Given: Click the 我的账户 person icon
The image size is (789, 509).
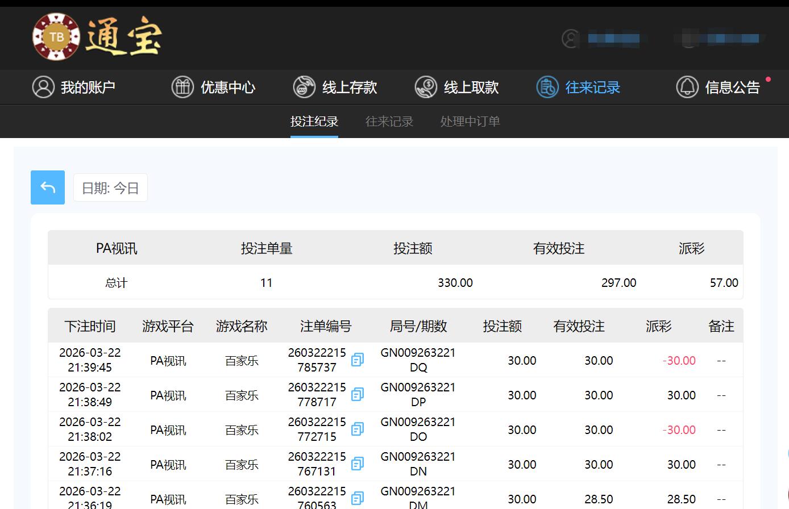Looking at the screenshot, I should pos(44,87).
